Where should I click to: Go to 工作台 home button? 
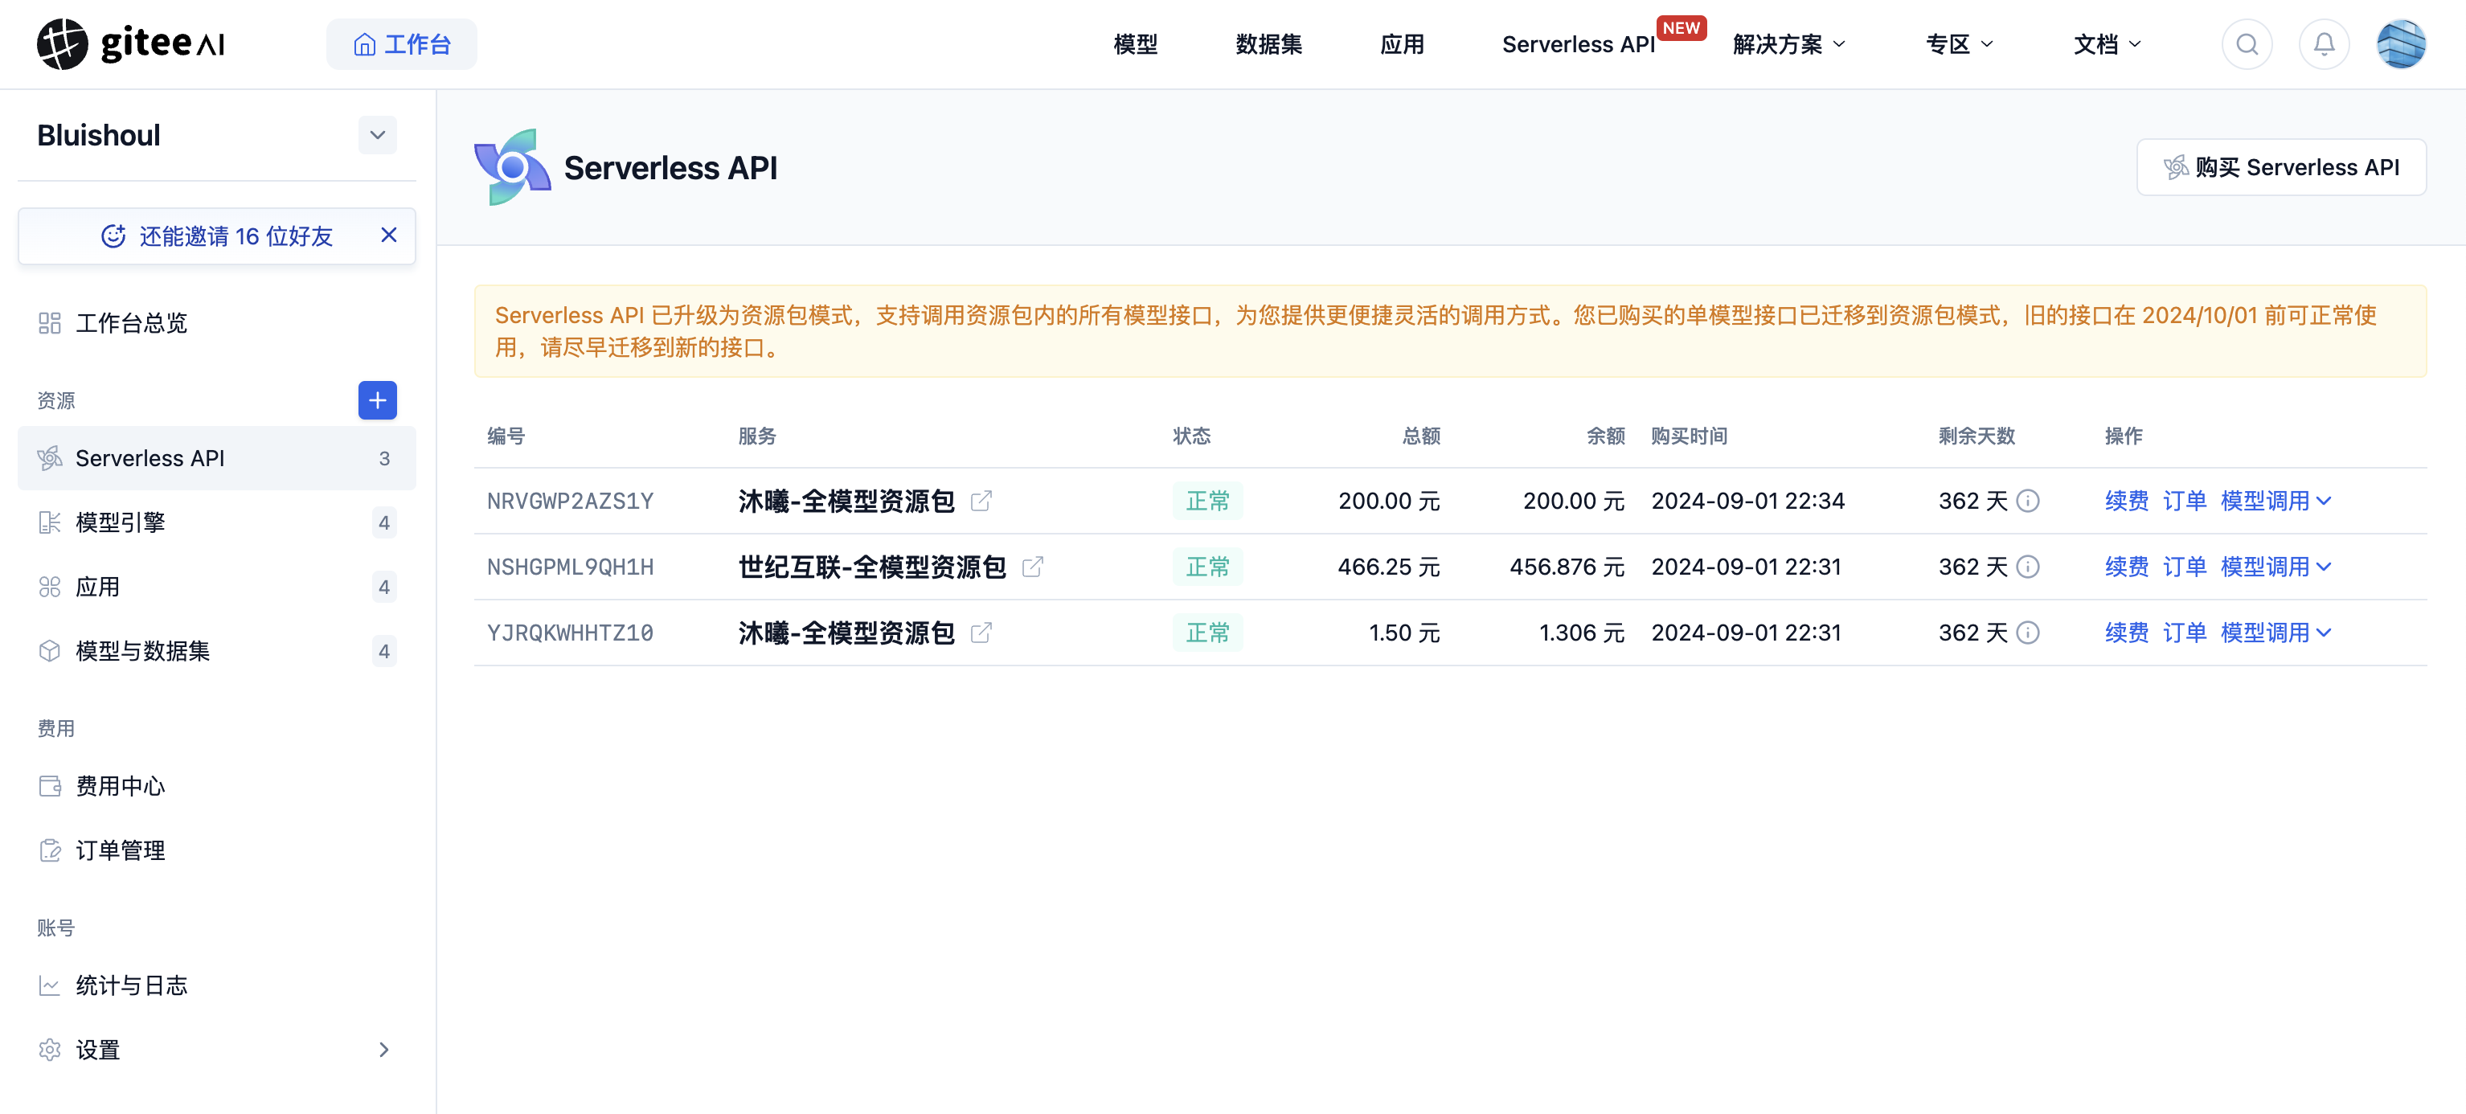[401, 44]
